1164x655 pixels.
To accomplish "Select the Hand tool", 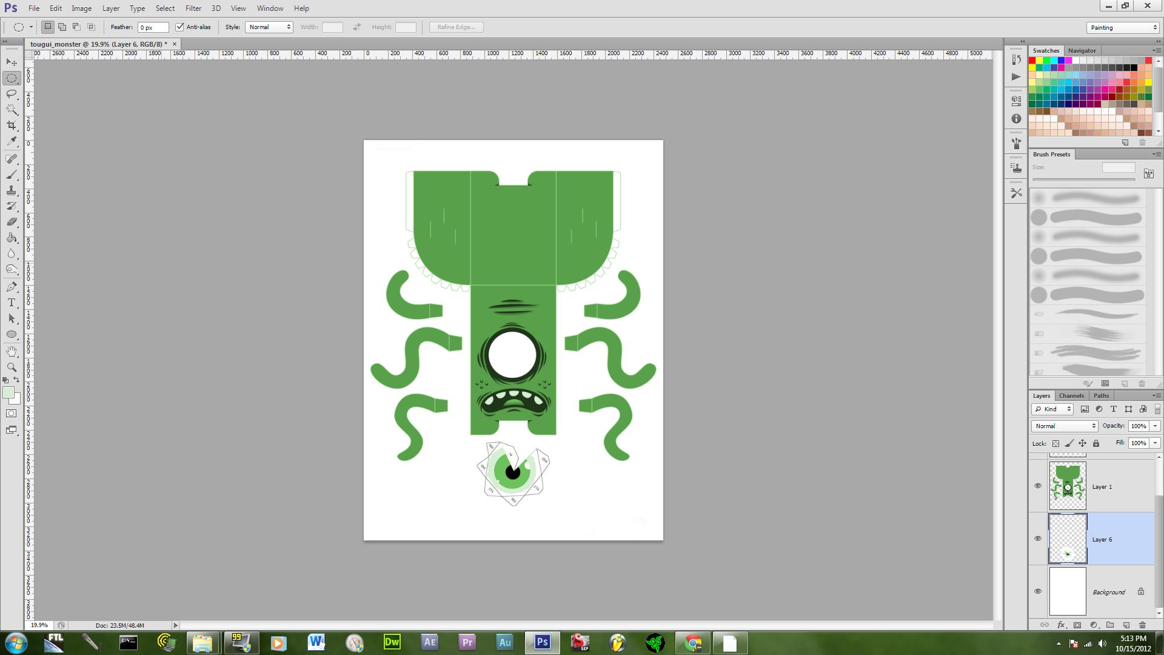I will point(12,352).
